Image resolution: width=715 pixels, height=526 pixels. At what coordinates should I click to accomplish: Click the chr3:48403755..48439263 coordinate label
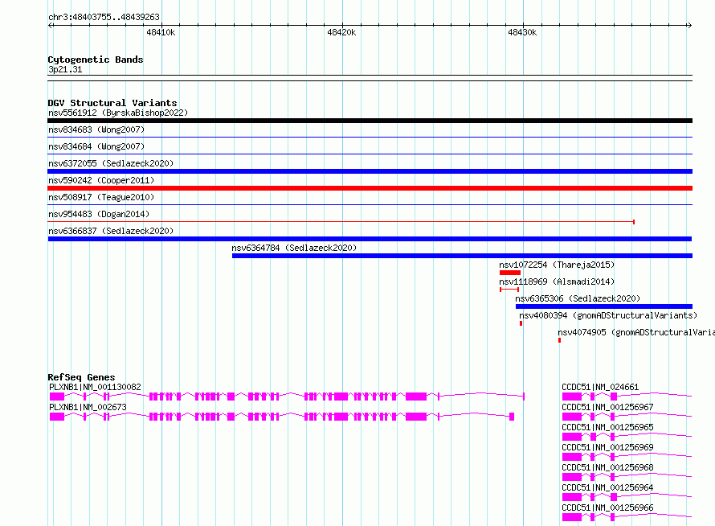[x=104, y=17]
